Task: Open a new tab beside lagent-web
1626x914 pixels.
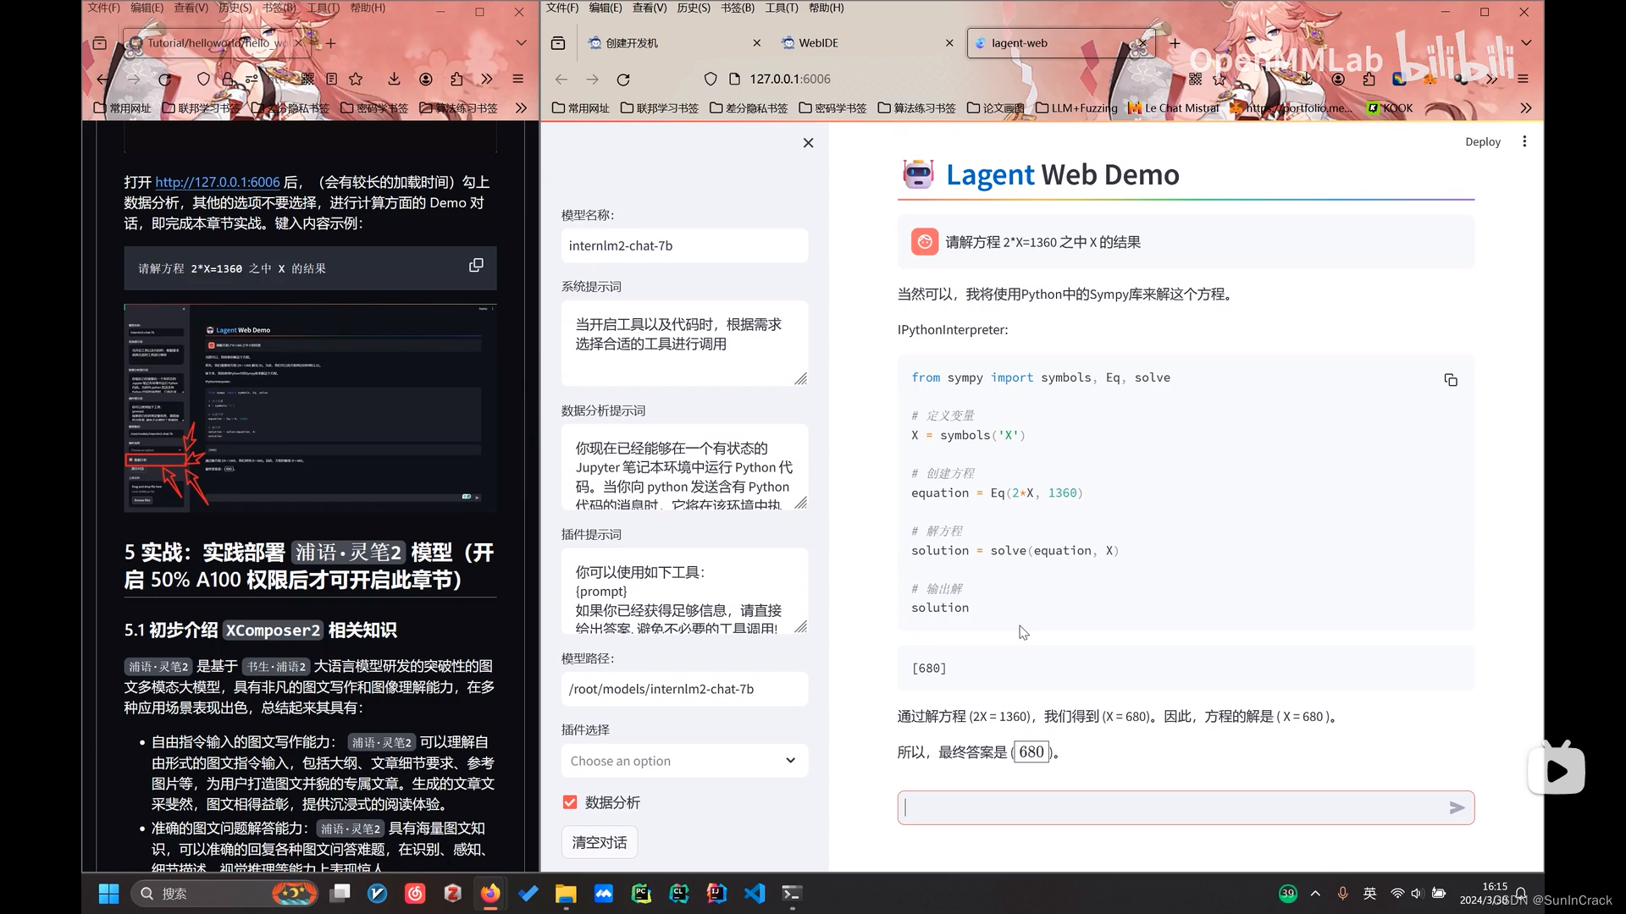Action: click(1175, 43)
